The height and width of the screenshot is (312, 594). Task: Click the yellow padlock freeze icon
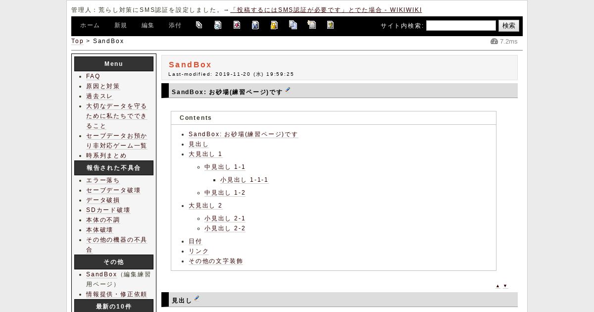click(x=274, y=25)
